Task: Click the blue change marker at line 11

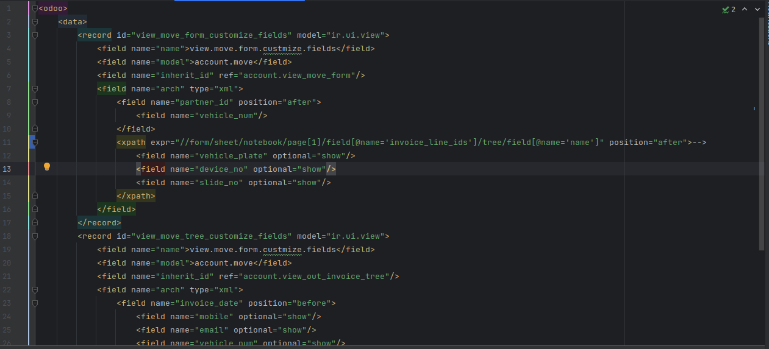Action: (32, 143)
